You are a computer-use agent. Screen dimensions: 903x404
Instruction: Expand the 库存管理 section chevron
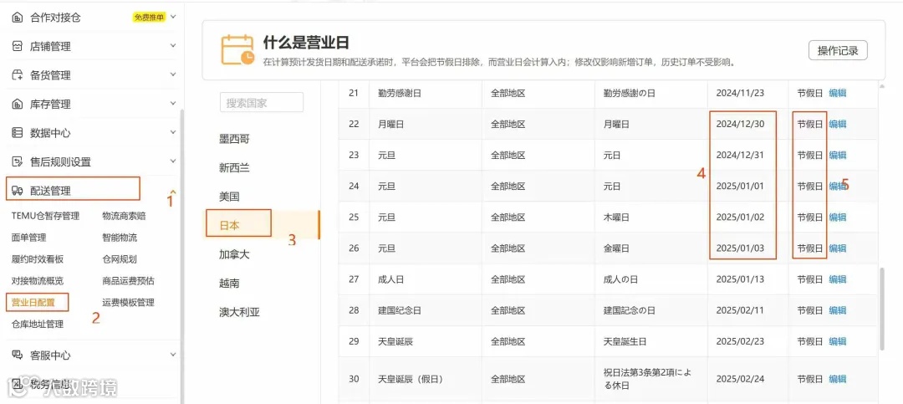(x=173, y=103)
